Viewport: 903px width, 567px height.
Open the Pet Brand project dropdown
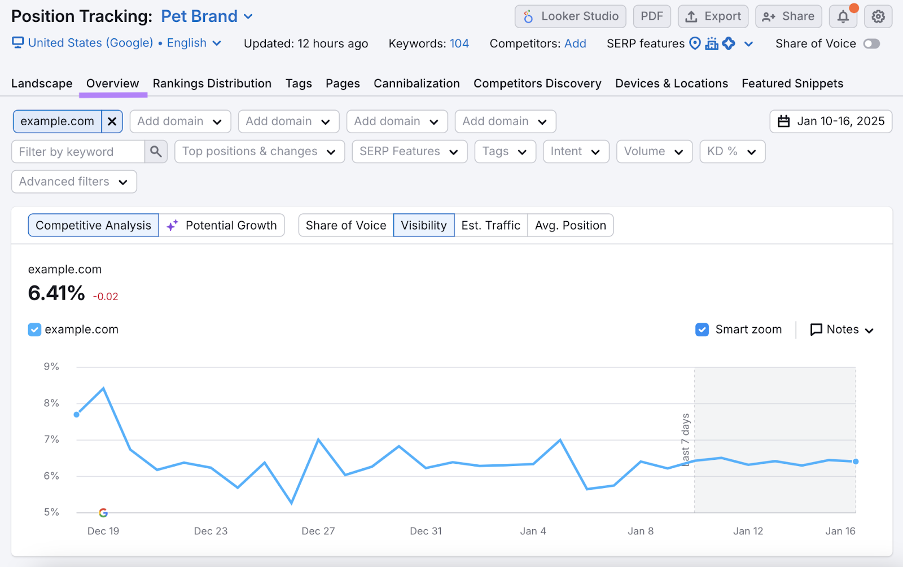(x=207, y=16)
